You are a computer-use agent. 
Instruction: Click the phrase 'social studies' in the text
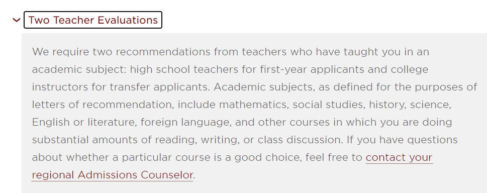[x=329, y=105]
